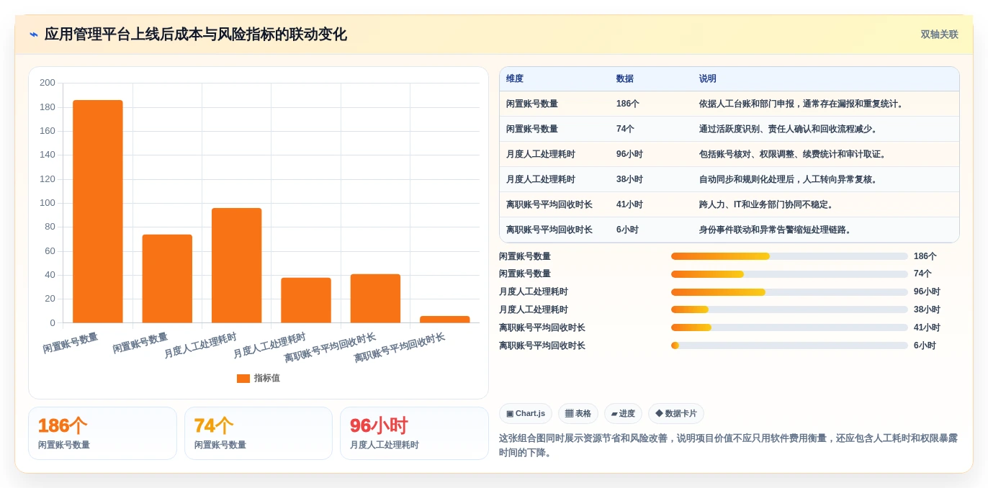
Task: Click the fourth chart bar at value 38
Action: point(306,300)
